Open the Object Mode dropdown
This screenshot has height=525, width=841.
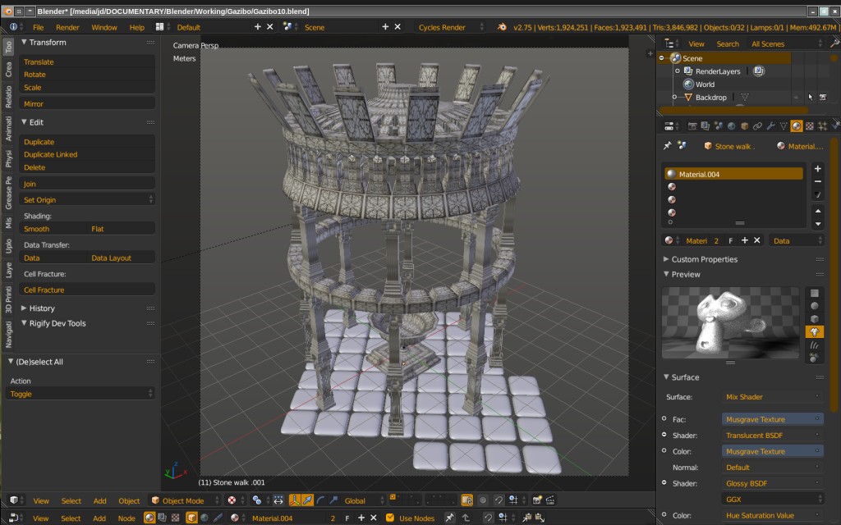point(185,500)
